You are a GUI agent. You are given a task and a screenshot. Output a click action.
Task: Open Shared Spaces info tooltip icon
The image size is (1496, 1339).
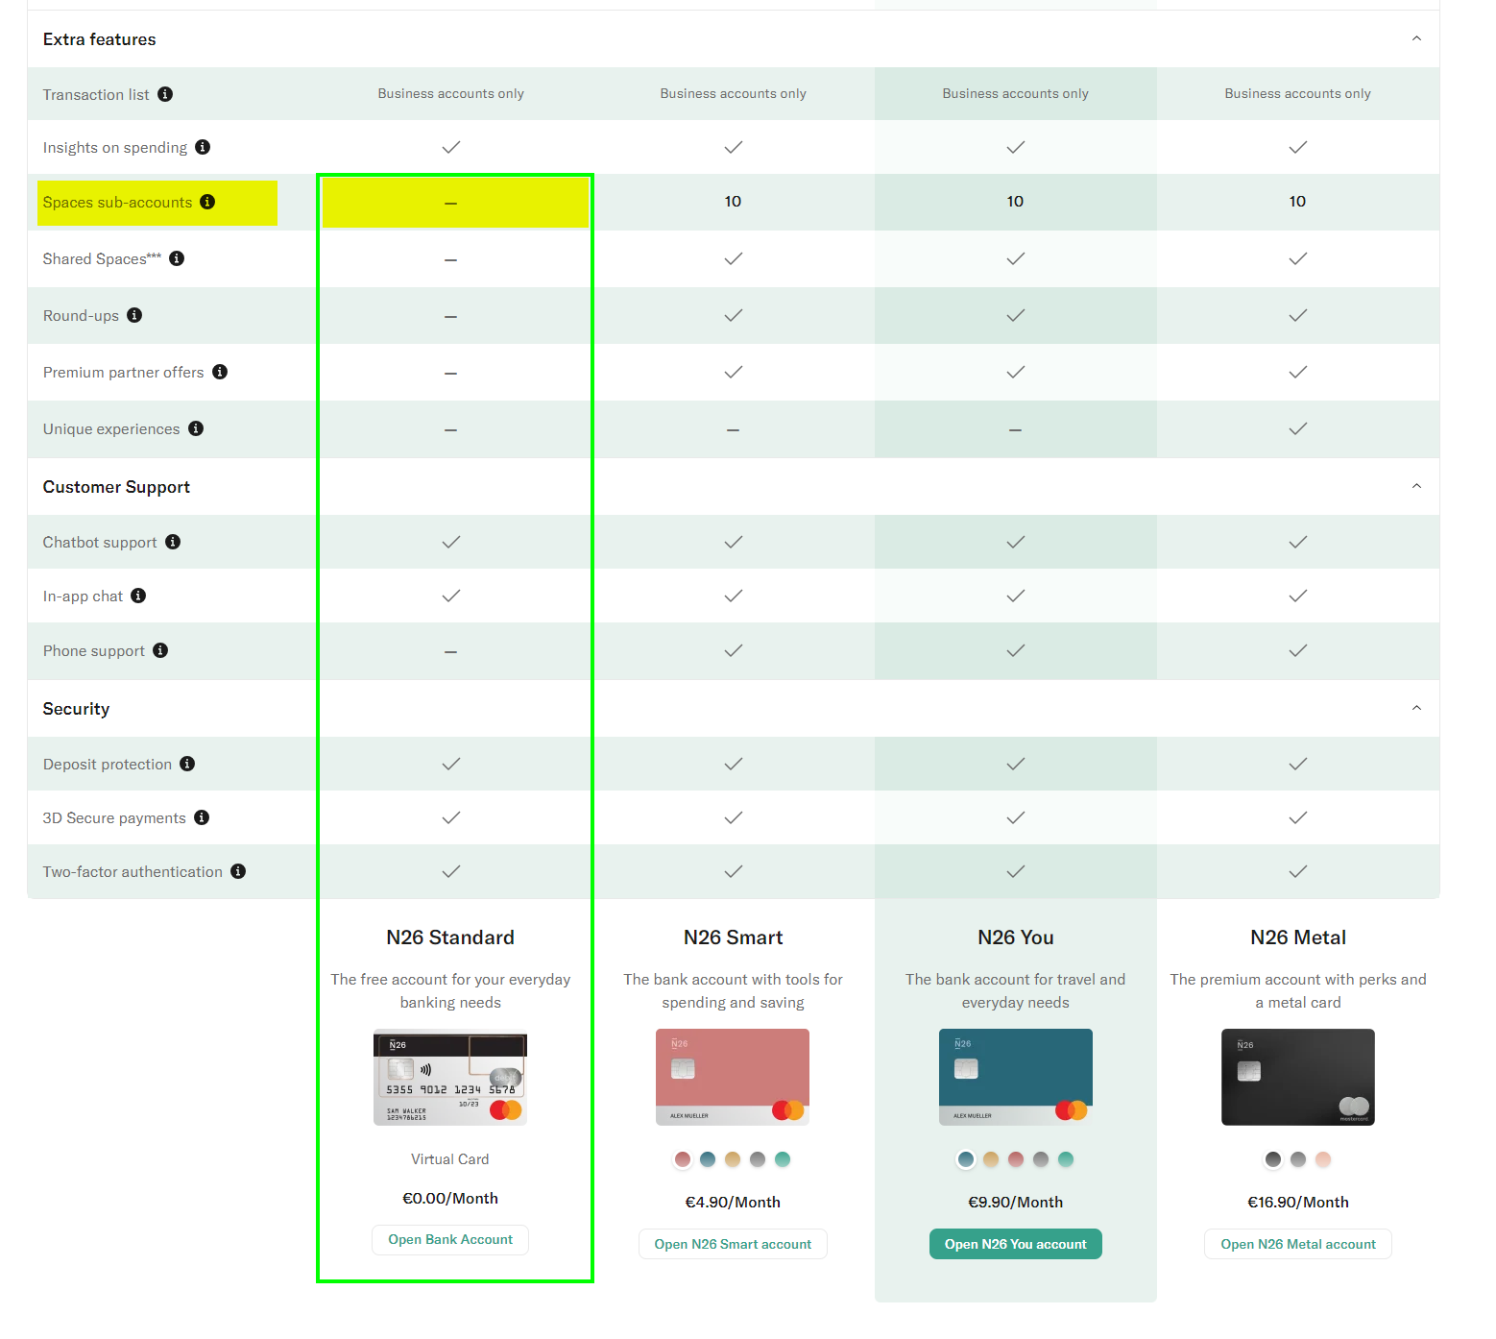(177, 258)
